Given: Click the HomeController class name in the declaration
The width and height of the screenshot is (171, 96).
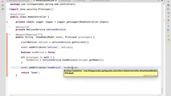Looking at the screenshot, I should [x=37, y=17].
